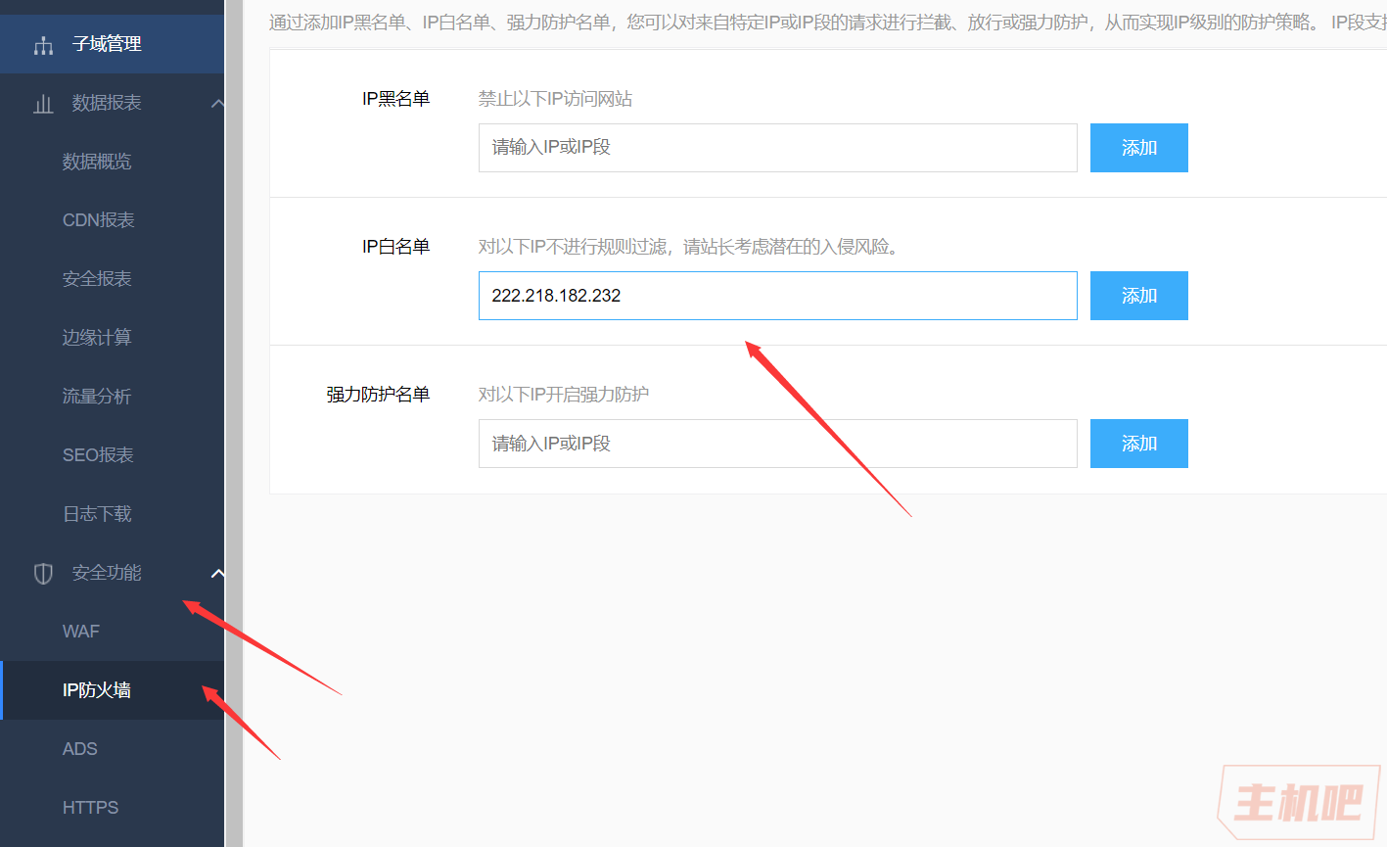Click the 禁止以下IP访问网站 description

click(x=555, y=99)
